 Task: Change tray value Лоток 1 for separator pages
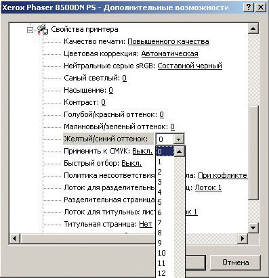pos(208,187)
